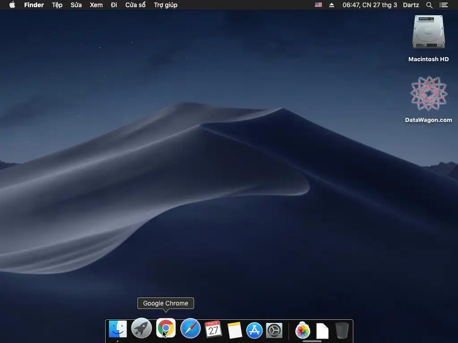Open the Dartz user menu

[411, 5]
